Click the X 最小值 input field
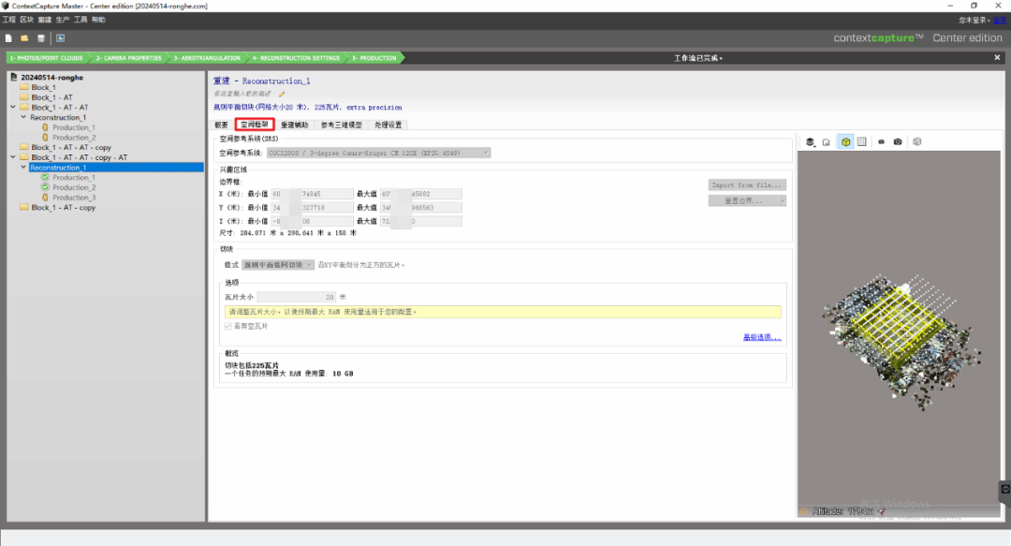The height and width of the screenshot is (546, 1011). click(x=312, y=194)
